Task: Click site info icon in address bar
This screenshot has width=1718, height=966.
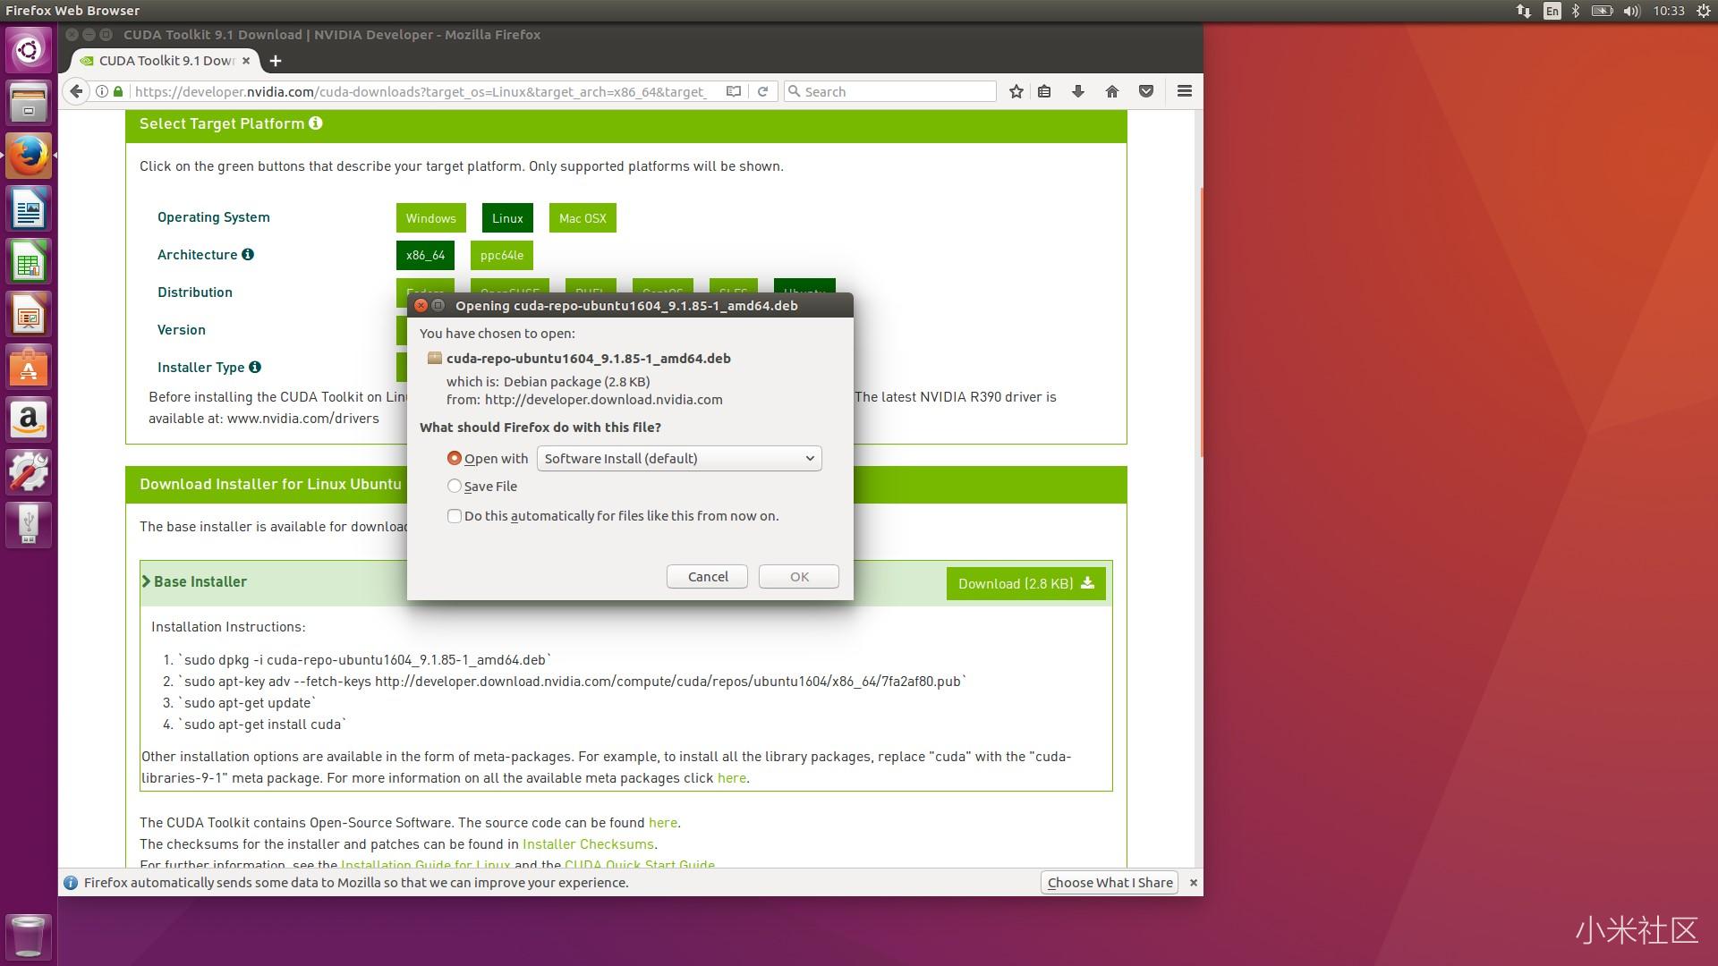Action: click(x=102, y=91)
